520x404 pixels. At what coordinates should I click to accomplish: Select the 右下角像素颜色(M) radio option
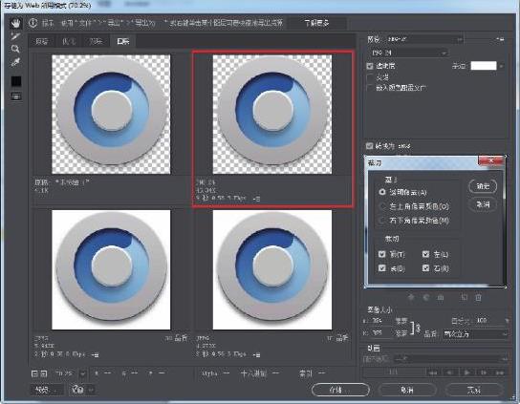point(382,221)
